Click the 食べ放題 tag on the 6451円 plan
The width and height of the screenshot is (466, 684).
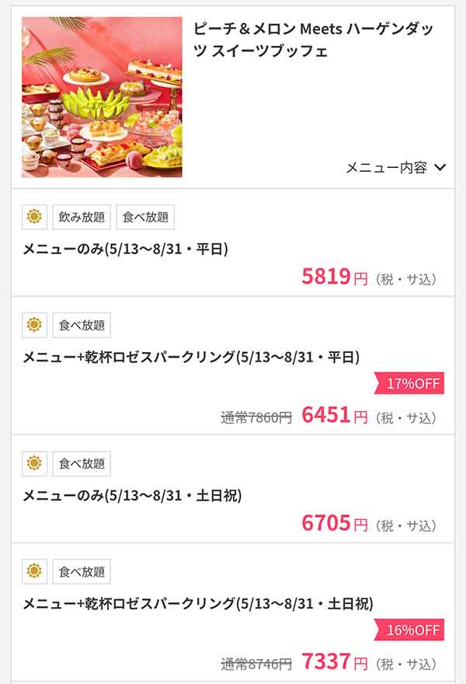tap(82, 325)
